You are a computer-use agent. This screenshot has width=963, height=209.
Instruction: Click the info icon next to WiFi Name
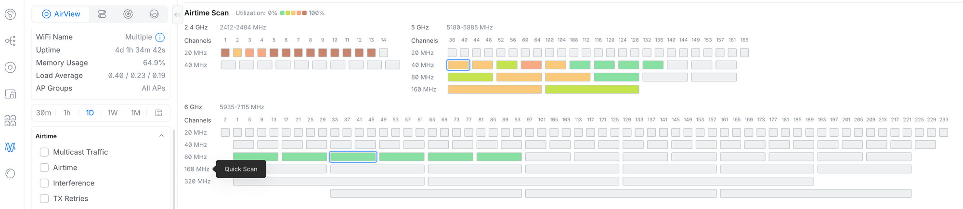click(160, 37)
